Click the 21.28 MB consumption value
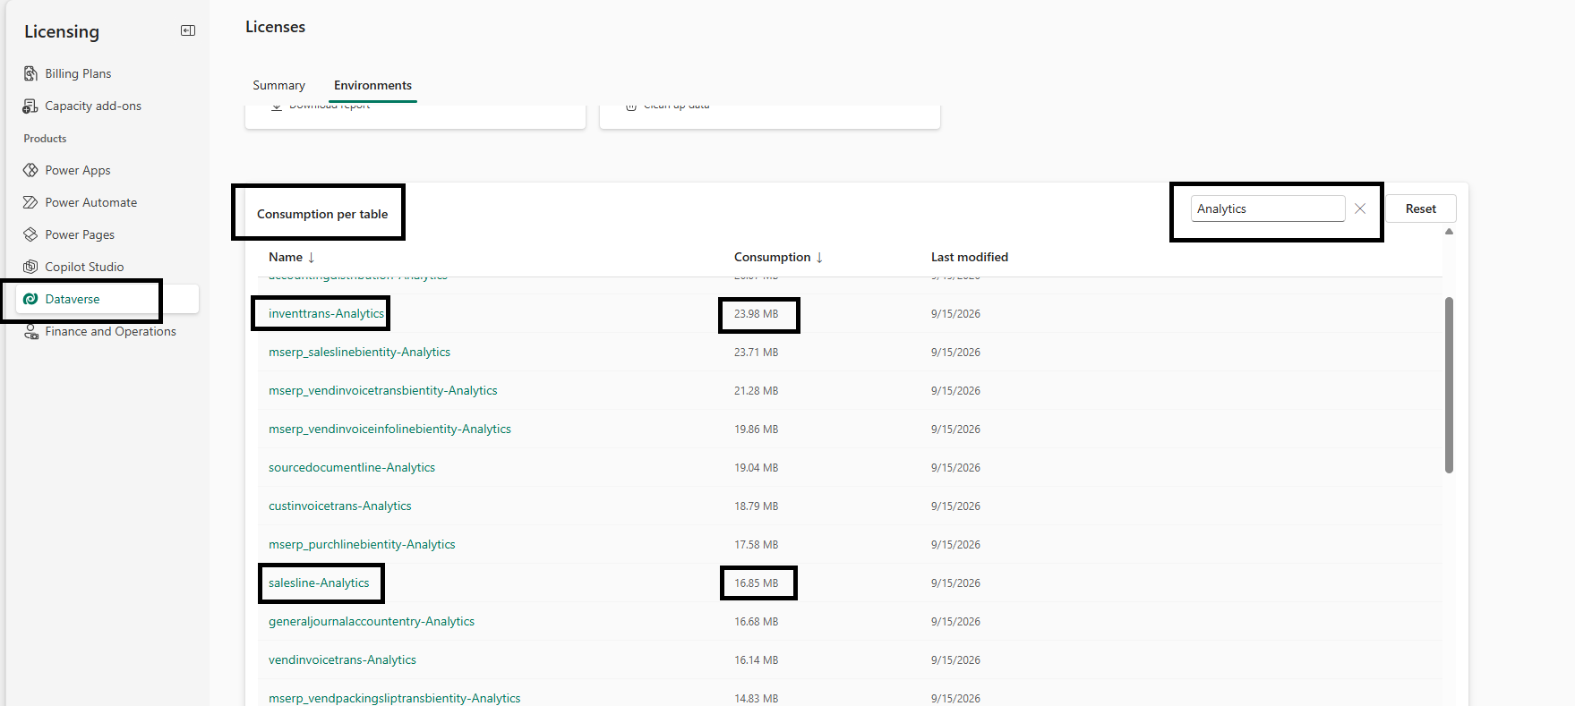 pyautogui.click(x=756, y=391)
